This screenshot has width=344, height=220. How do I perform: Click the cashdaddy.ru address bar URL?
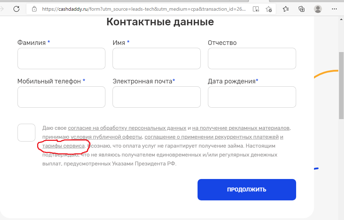[x=144, y=9]
